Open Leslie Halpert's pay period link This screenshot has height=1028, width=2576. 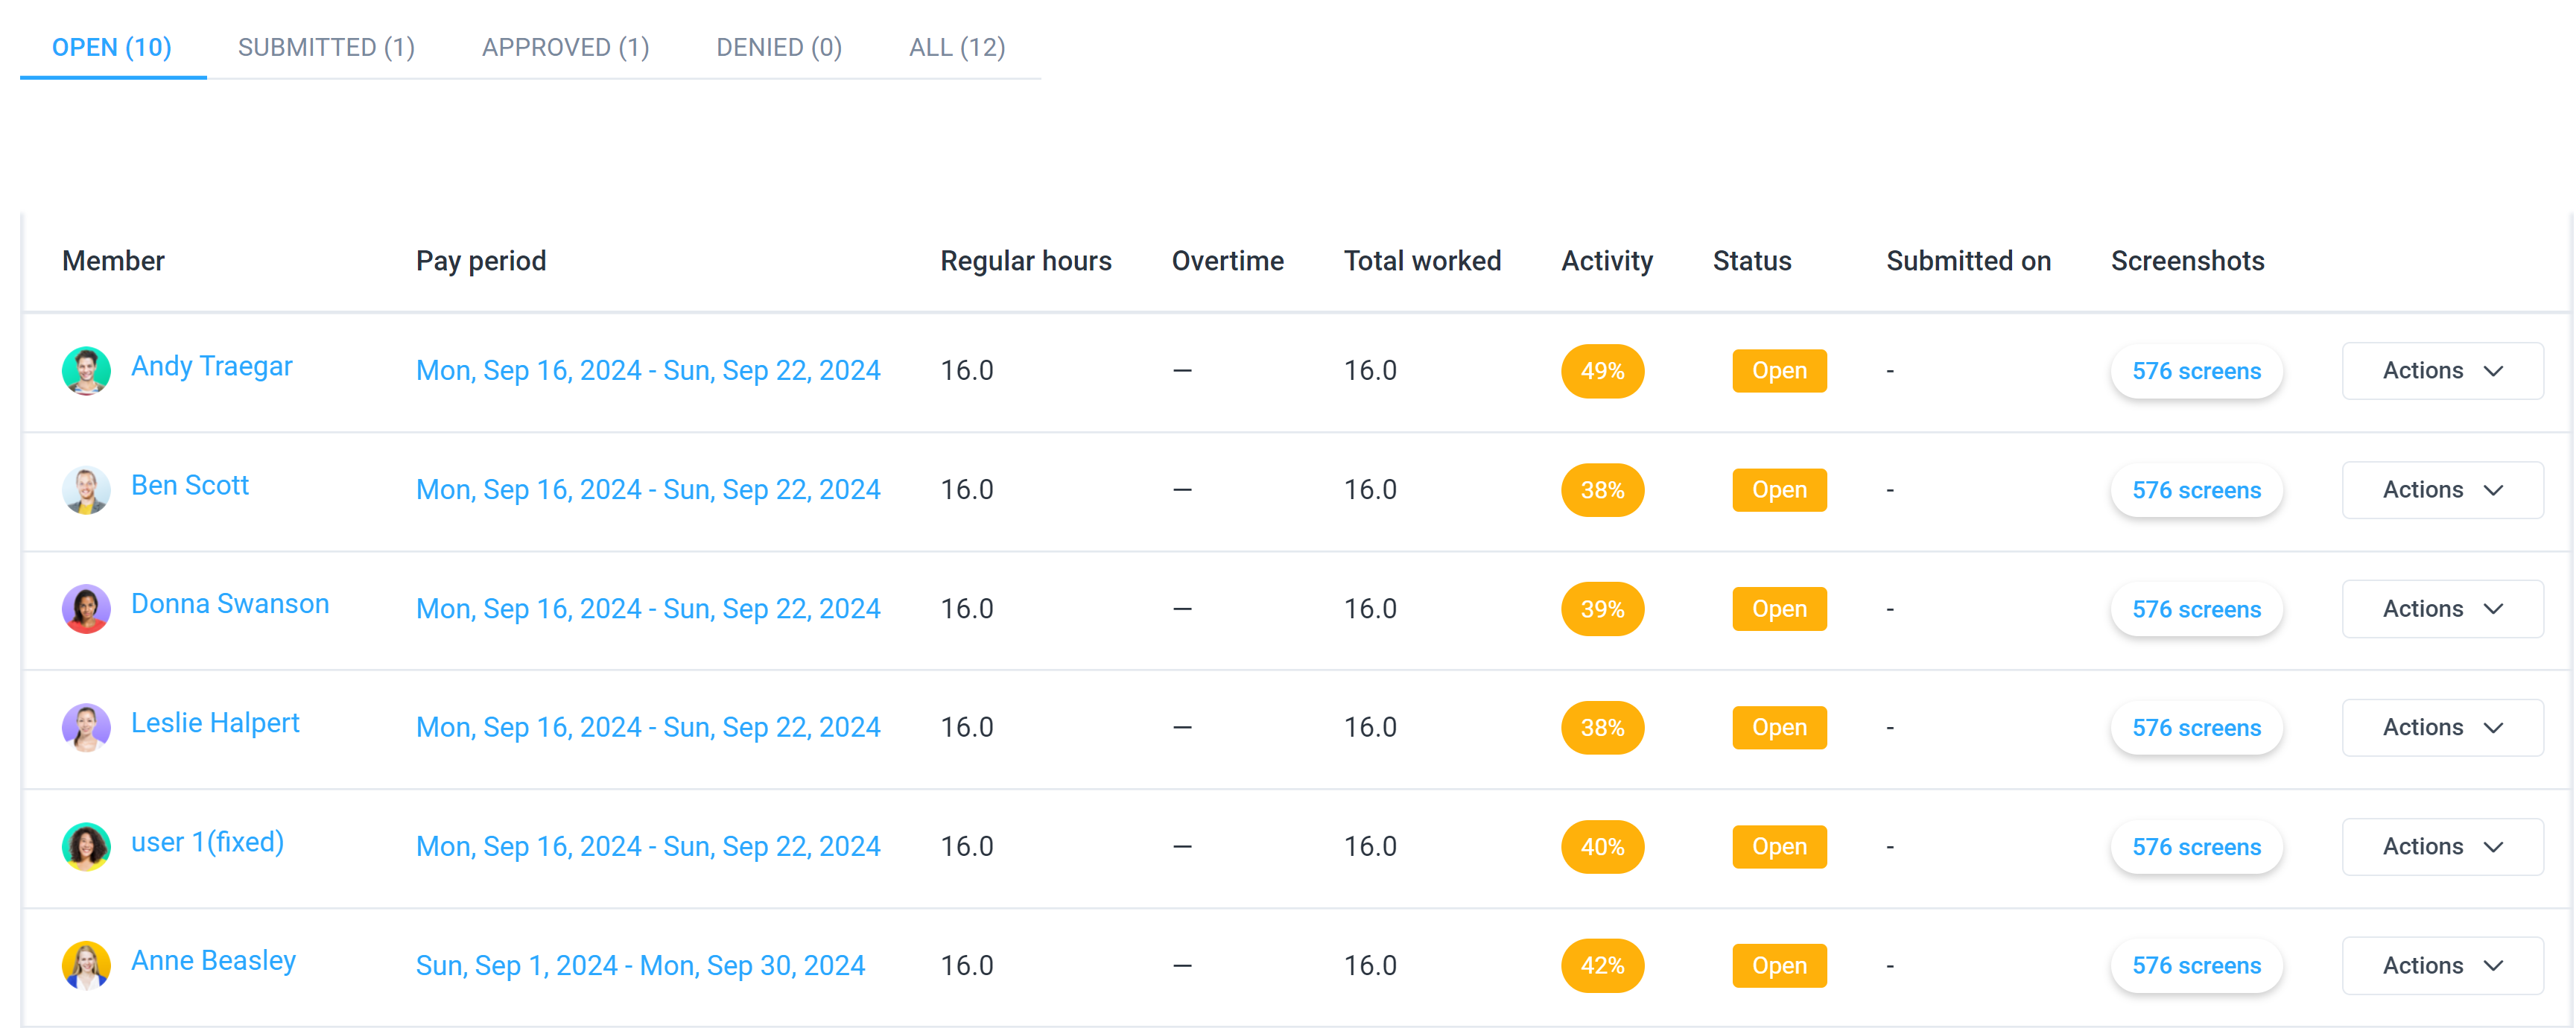point(648,727)
